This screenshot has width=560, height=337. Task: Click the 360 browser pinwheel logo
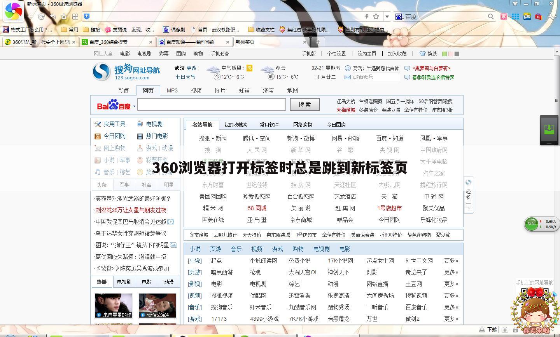click(13, 11)
